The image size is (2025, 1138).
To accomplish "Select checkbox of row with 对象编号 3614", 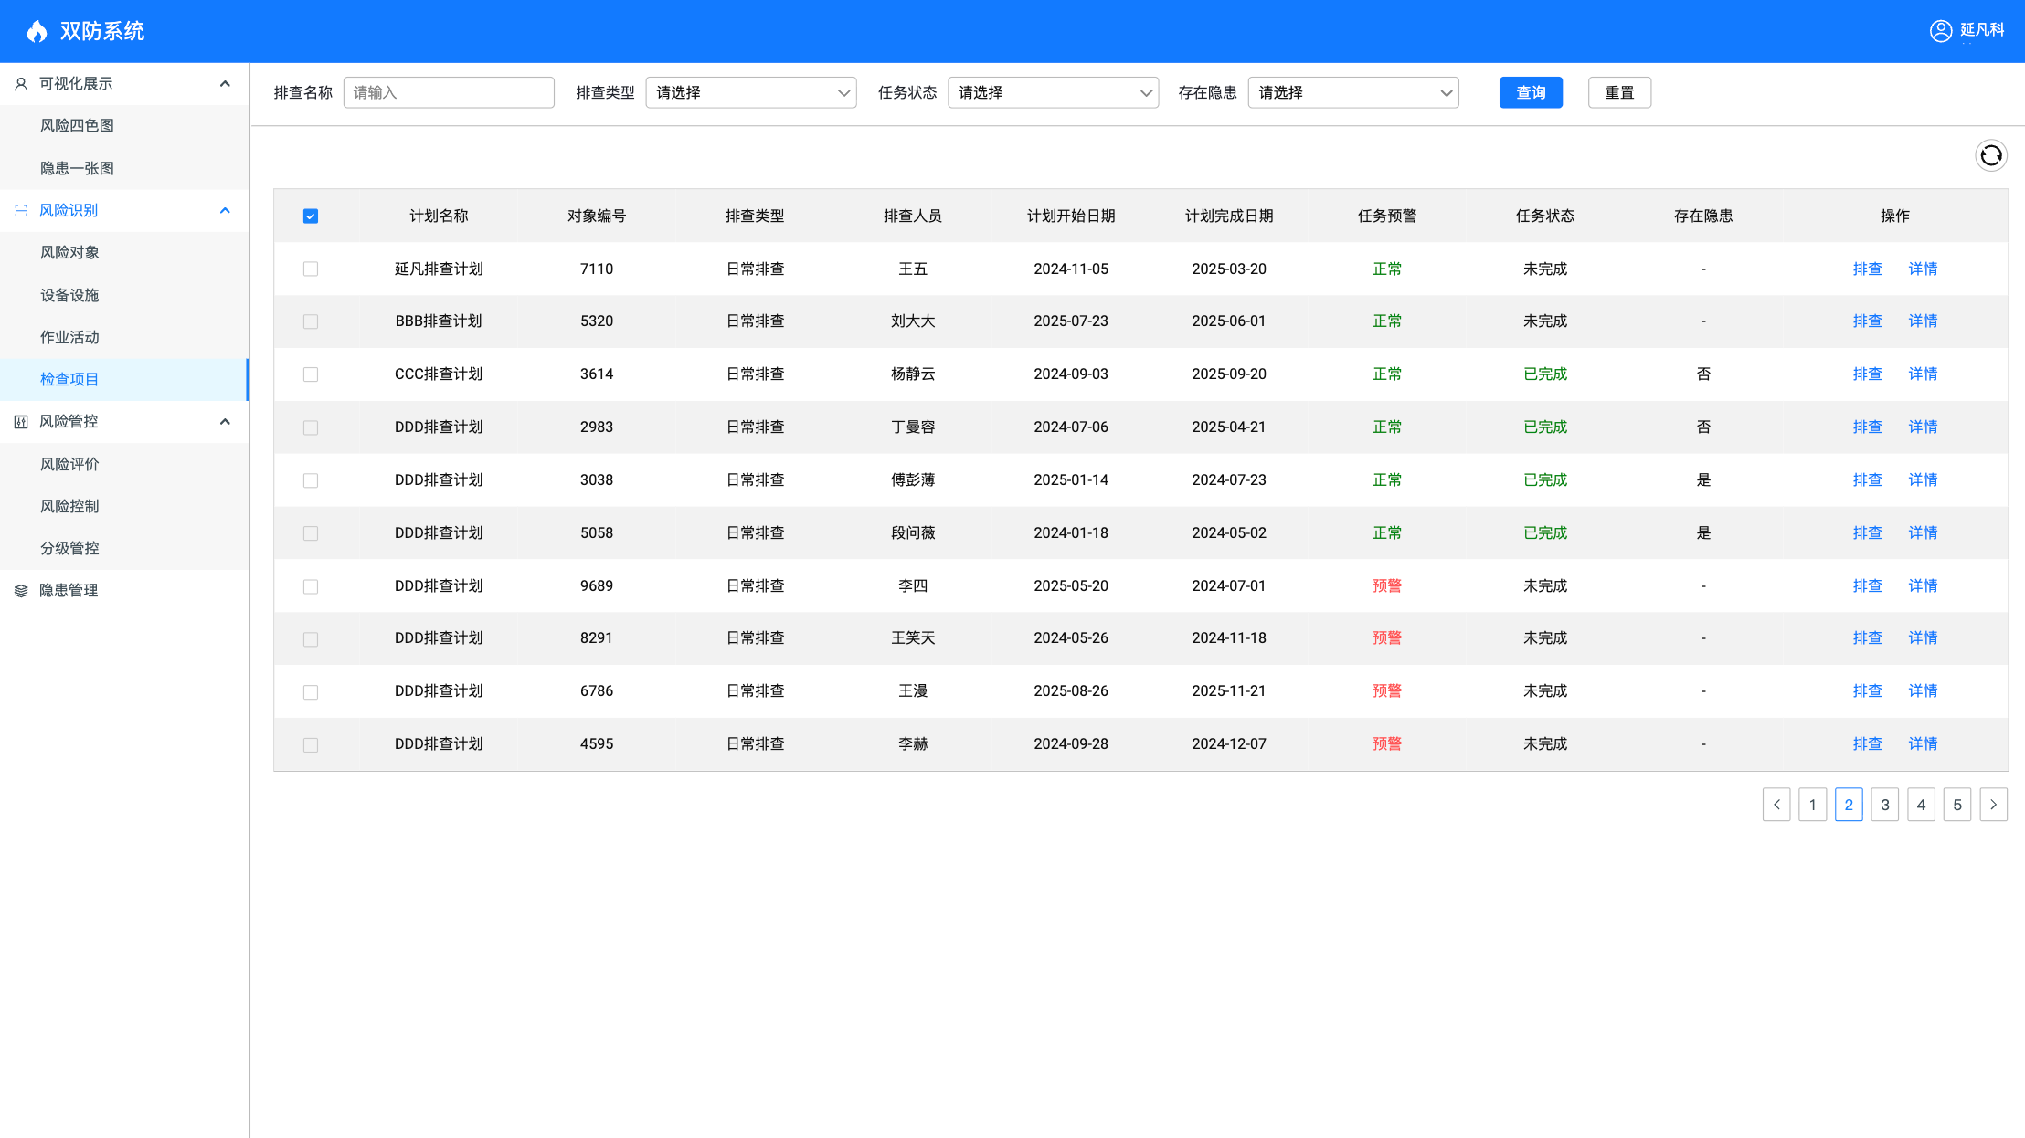I will coord(311,374).
